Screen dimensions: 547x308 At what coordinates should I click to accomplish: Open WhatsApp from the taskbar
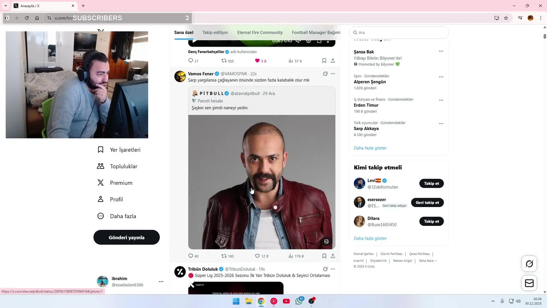pyautogui.click(x=299, y=301)
